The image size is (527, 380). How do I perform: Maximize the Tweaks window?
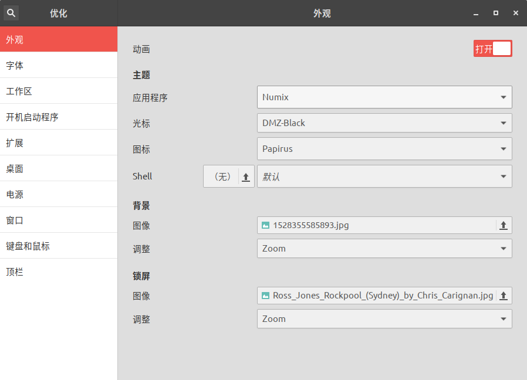click(496, 13)
